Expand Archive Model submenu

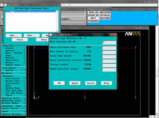14,103
